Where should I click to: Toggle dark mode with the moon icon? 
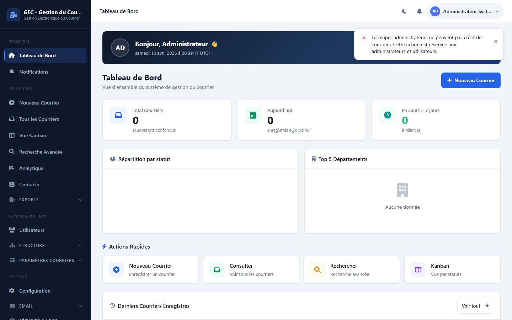404,11
